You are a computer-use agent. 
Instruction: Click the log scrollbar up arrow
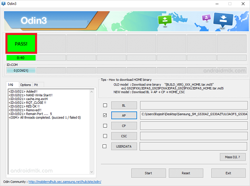[92, 92]
